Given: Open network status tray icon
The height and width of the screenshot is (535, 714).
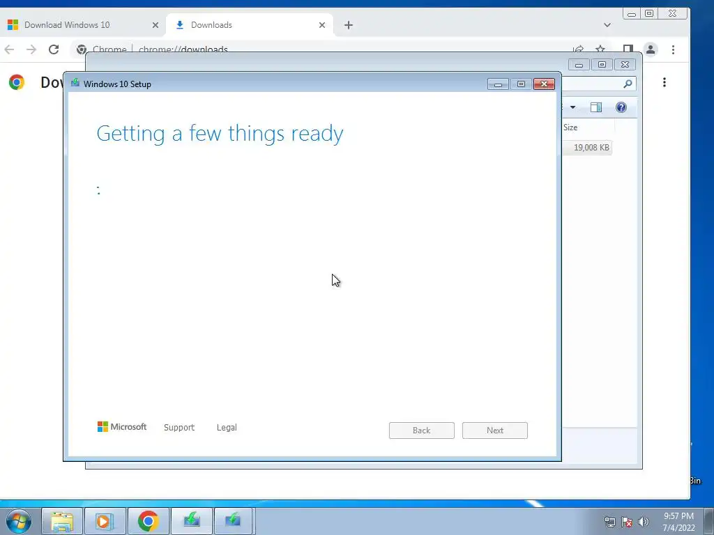Looking at the screenshot, I should (609, 522).
